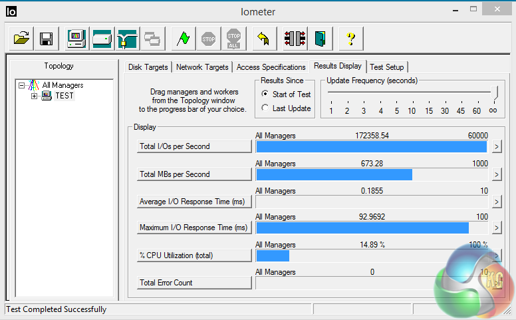Select Last Update radio button
The width and height of the screenshot is (516, 320).
[x=265, y=108]
